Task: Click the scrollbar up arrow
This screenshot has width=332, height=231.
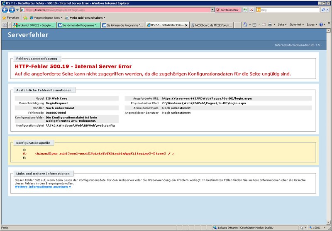Action: pos(328,31)
